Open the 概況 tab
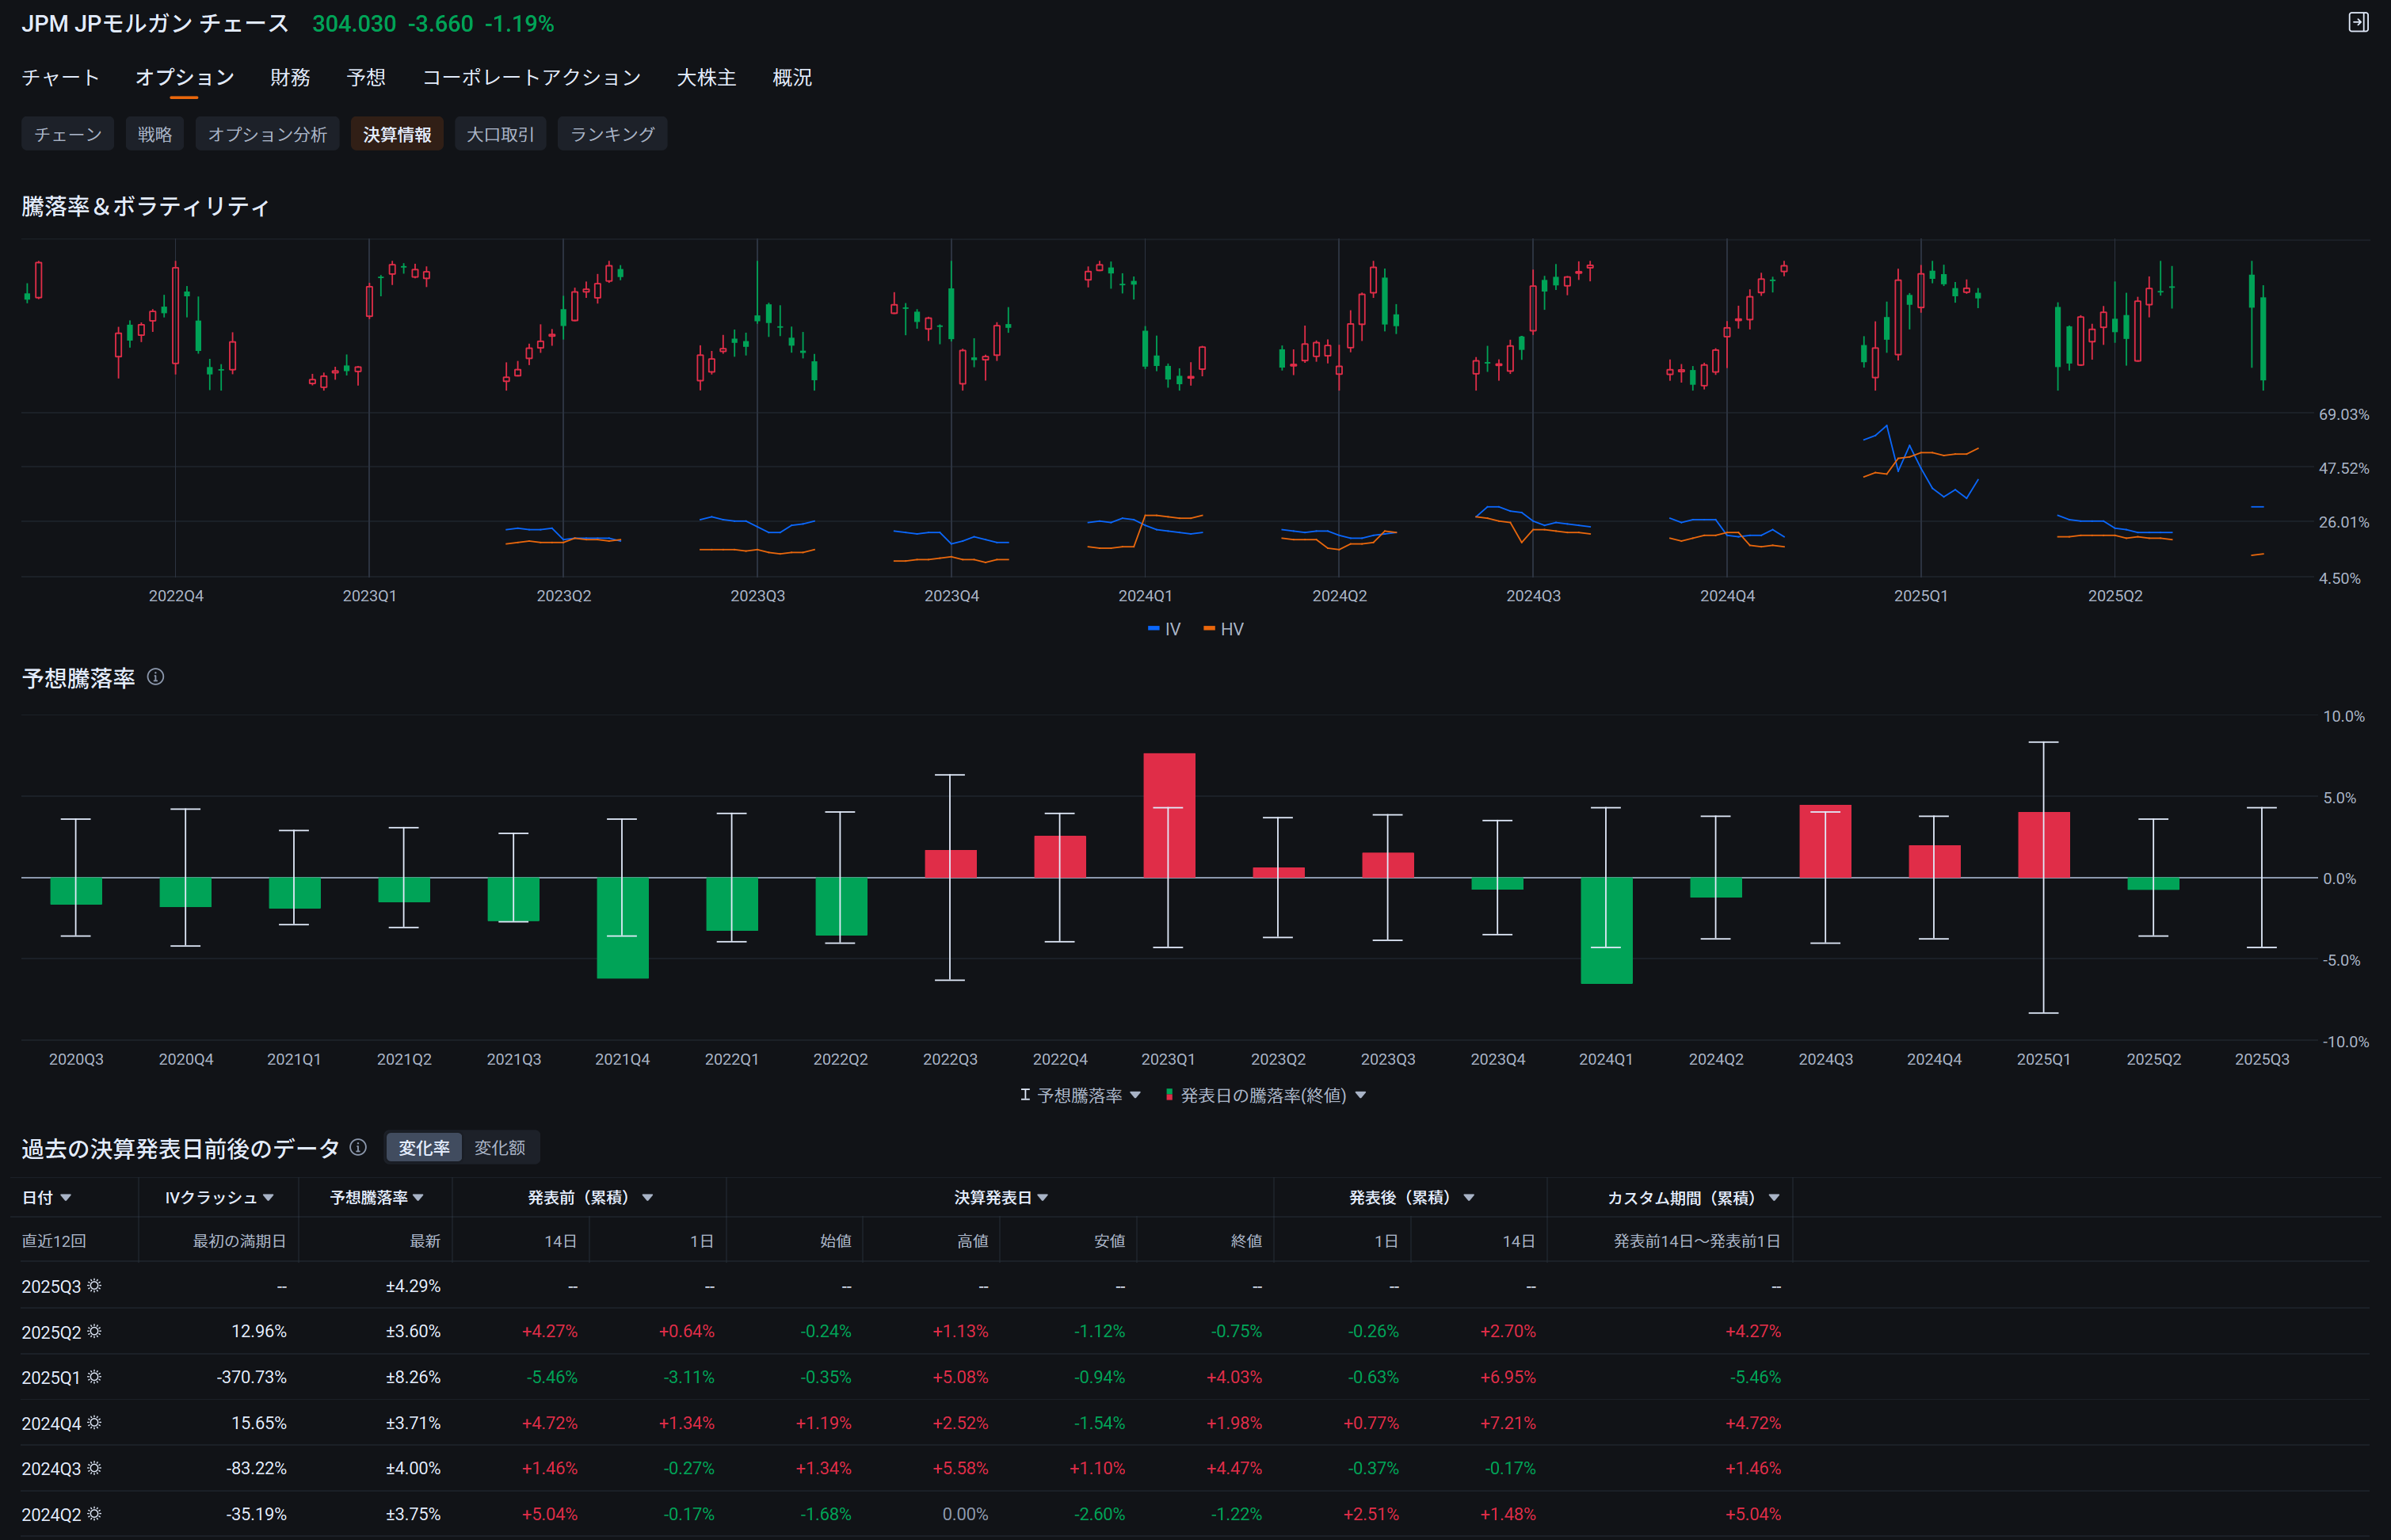Screen dimensions: 2391x1540 (x=792, y=77)
